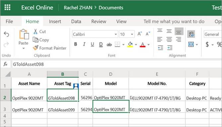Decrease font size with smaller A
This screenshot has width=222, height=127.
pos(148,34)
